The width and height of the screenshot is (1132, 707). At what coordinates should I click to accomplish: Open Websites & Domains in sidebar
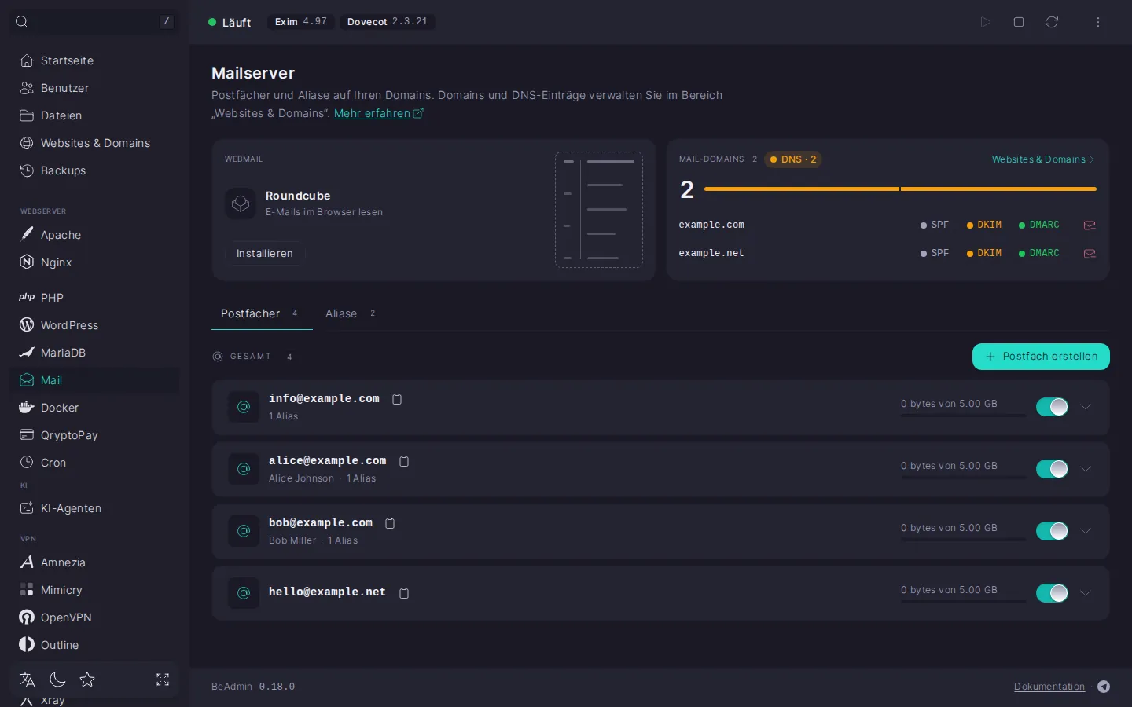coord(94,143)
